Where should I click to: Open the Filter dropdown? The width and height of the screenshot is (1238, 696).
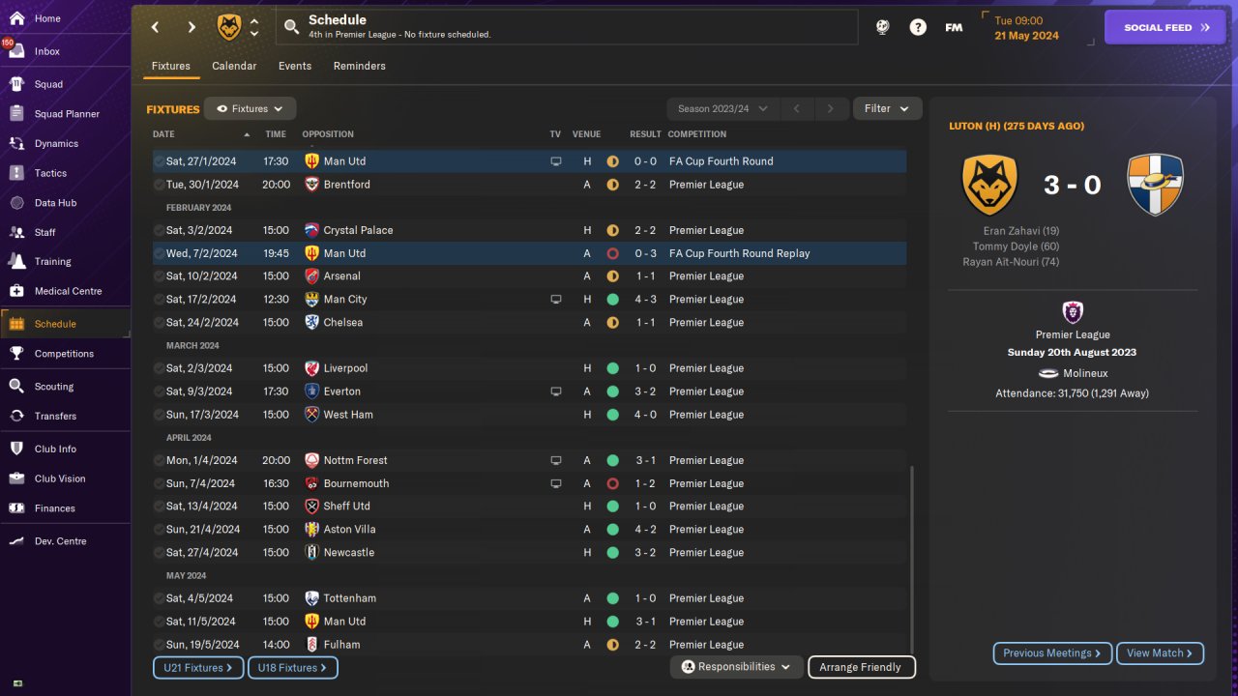point(887,109)
